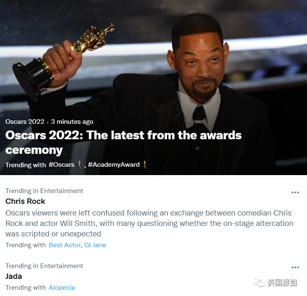This screenshot has width=307, height=296.
Task: Click the Jada trending topic title
Action: click(13, 276)
